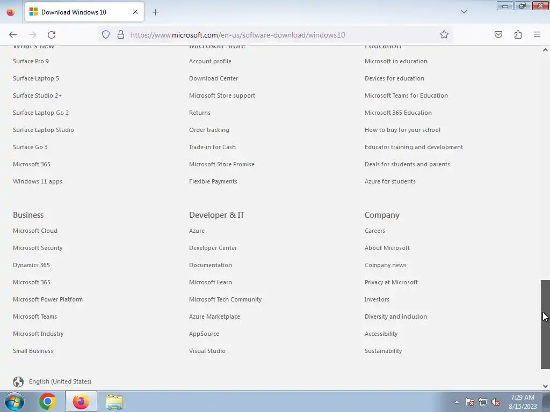Image resolution: width=550 pixels, height=412 pixels.
Task: Open the Account profile link
Action: click(x=210, y=61)
